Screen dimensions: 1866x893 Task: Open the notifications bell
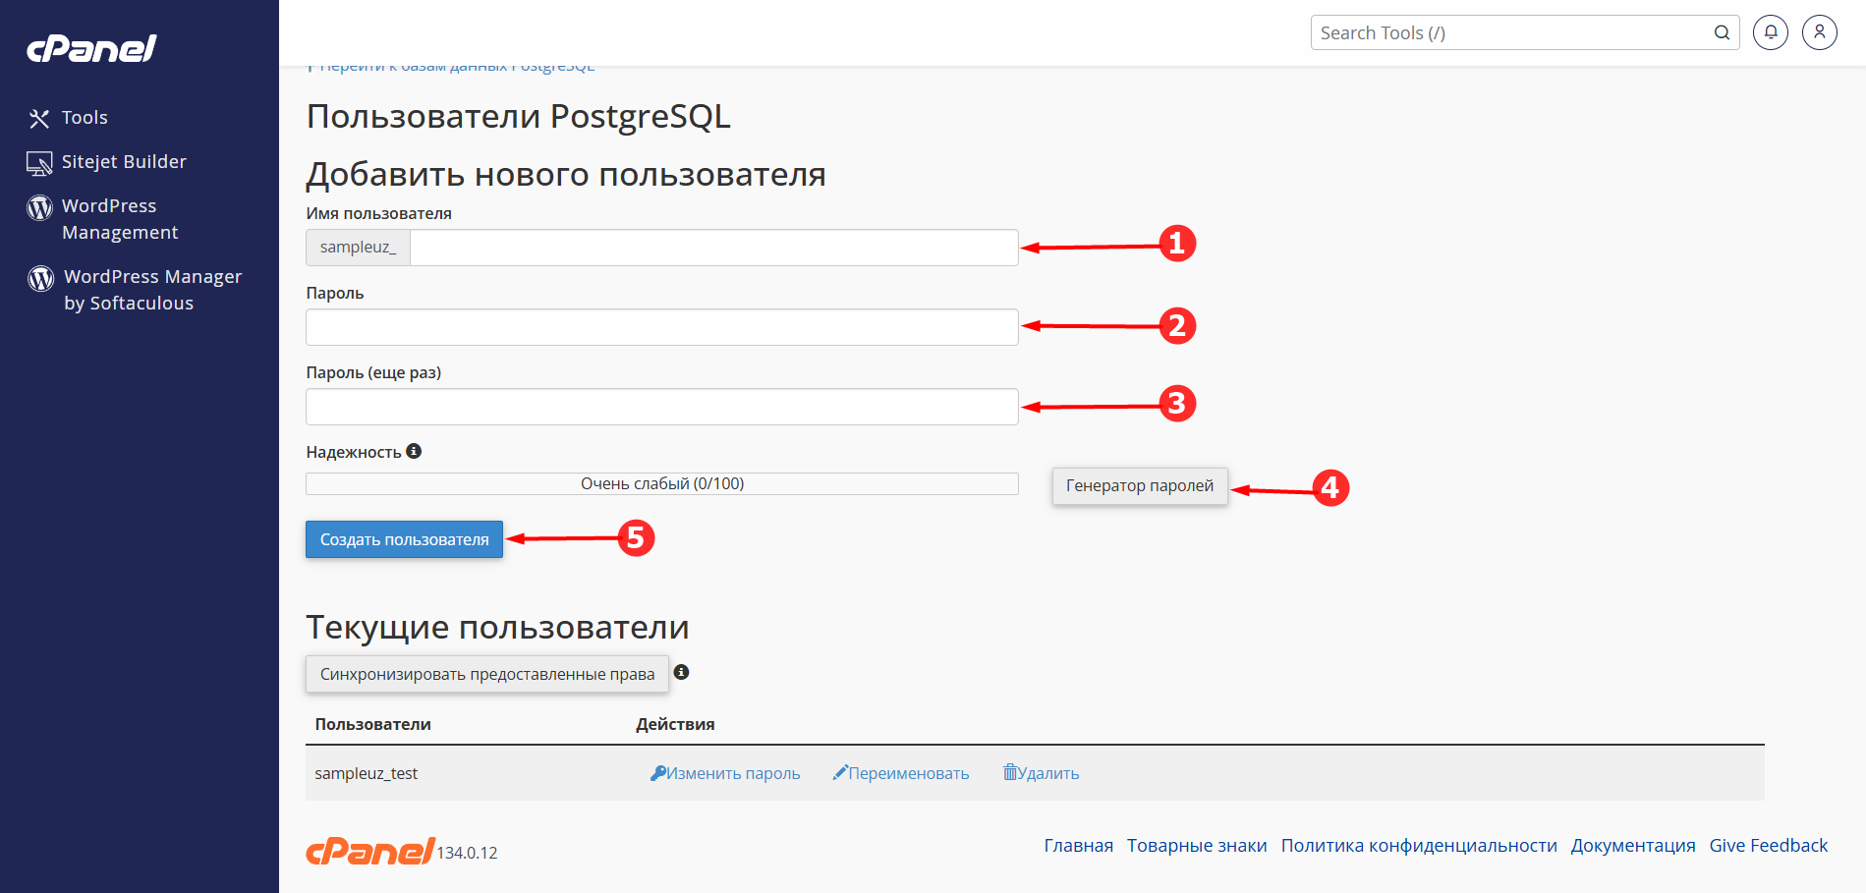[1771, 32]
